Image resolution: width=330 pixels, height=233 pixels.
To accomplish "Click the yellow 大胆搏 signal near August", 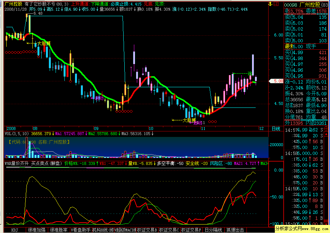I will coord(43,43).
